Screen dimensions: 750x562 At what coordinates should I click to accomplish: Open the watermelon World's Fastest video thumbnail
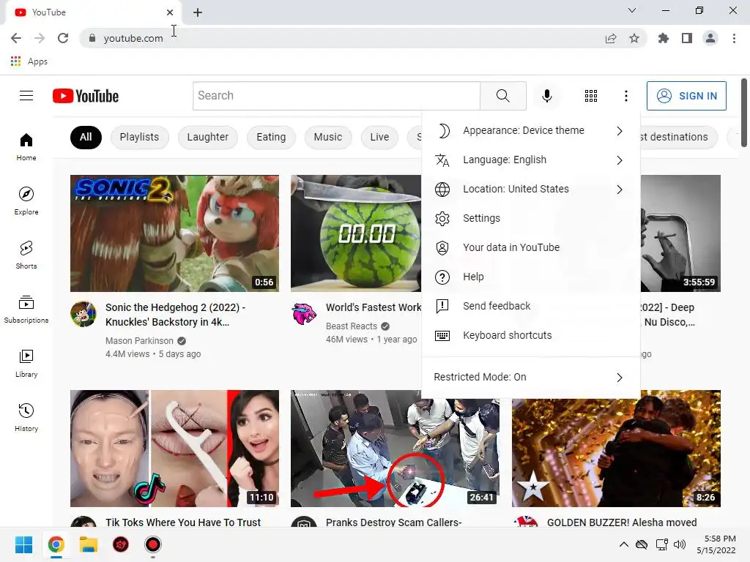click(x=356, y=233)
